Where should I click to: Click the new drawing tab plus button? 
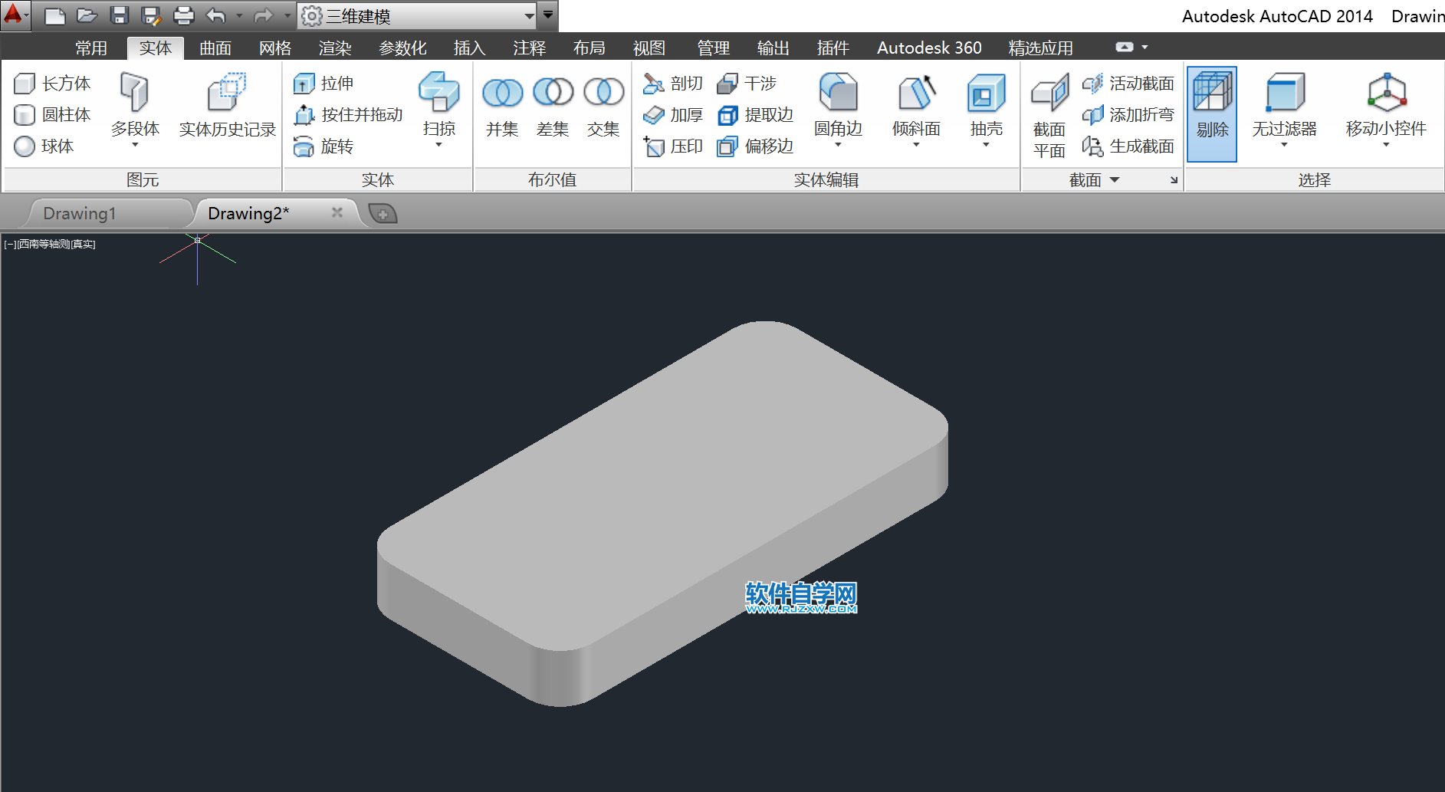pos(383,213)
